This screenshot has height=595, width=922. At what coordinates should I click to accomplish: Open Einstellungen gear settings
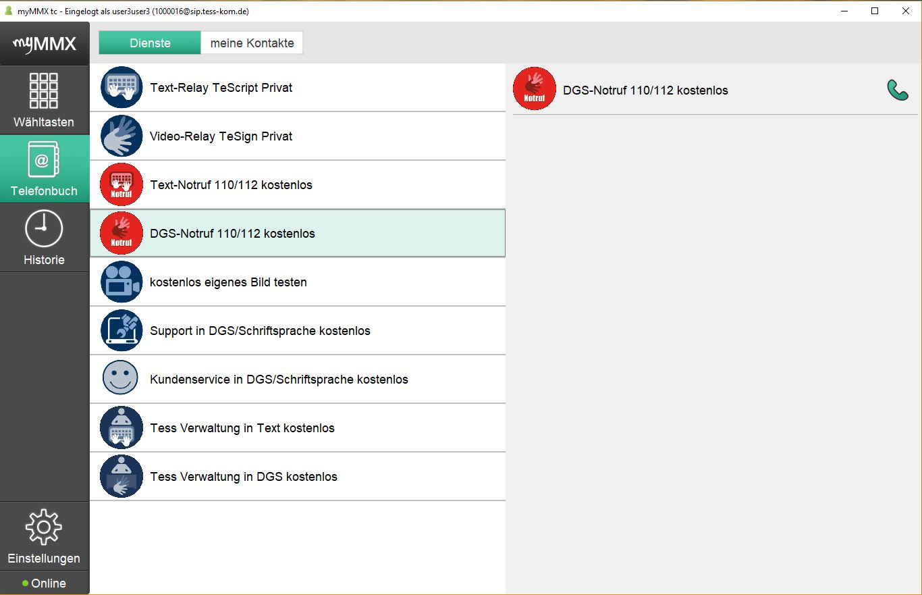(44, 536)
